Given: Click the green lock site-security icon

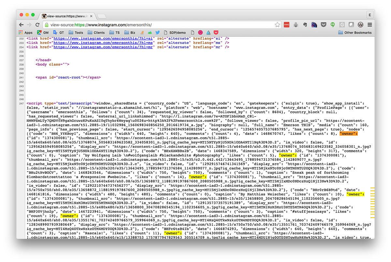Looking at the screenshot, I should (x=47, y=25).
